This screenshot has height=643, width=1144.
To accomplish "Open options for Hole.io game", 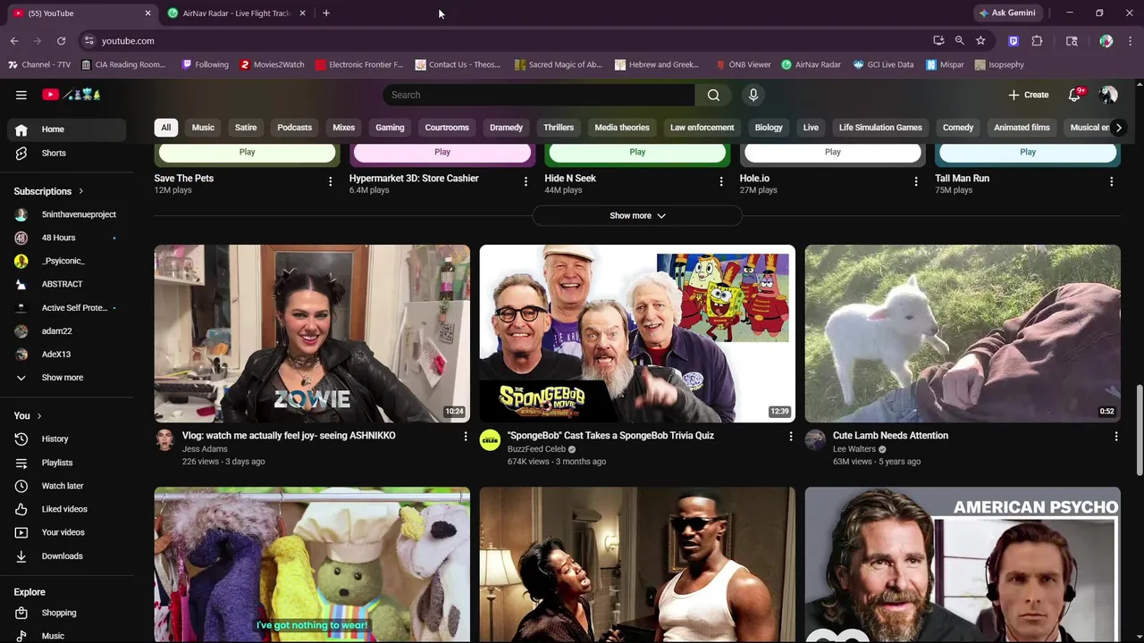I will (916, 181).
